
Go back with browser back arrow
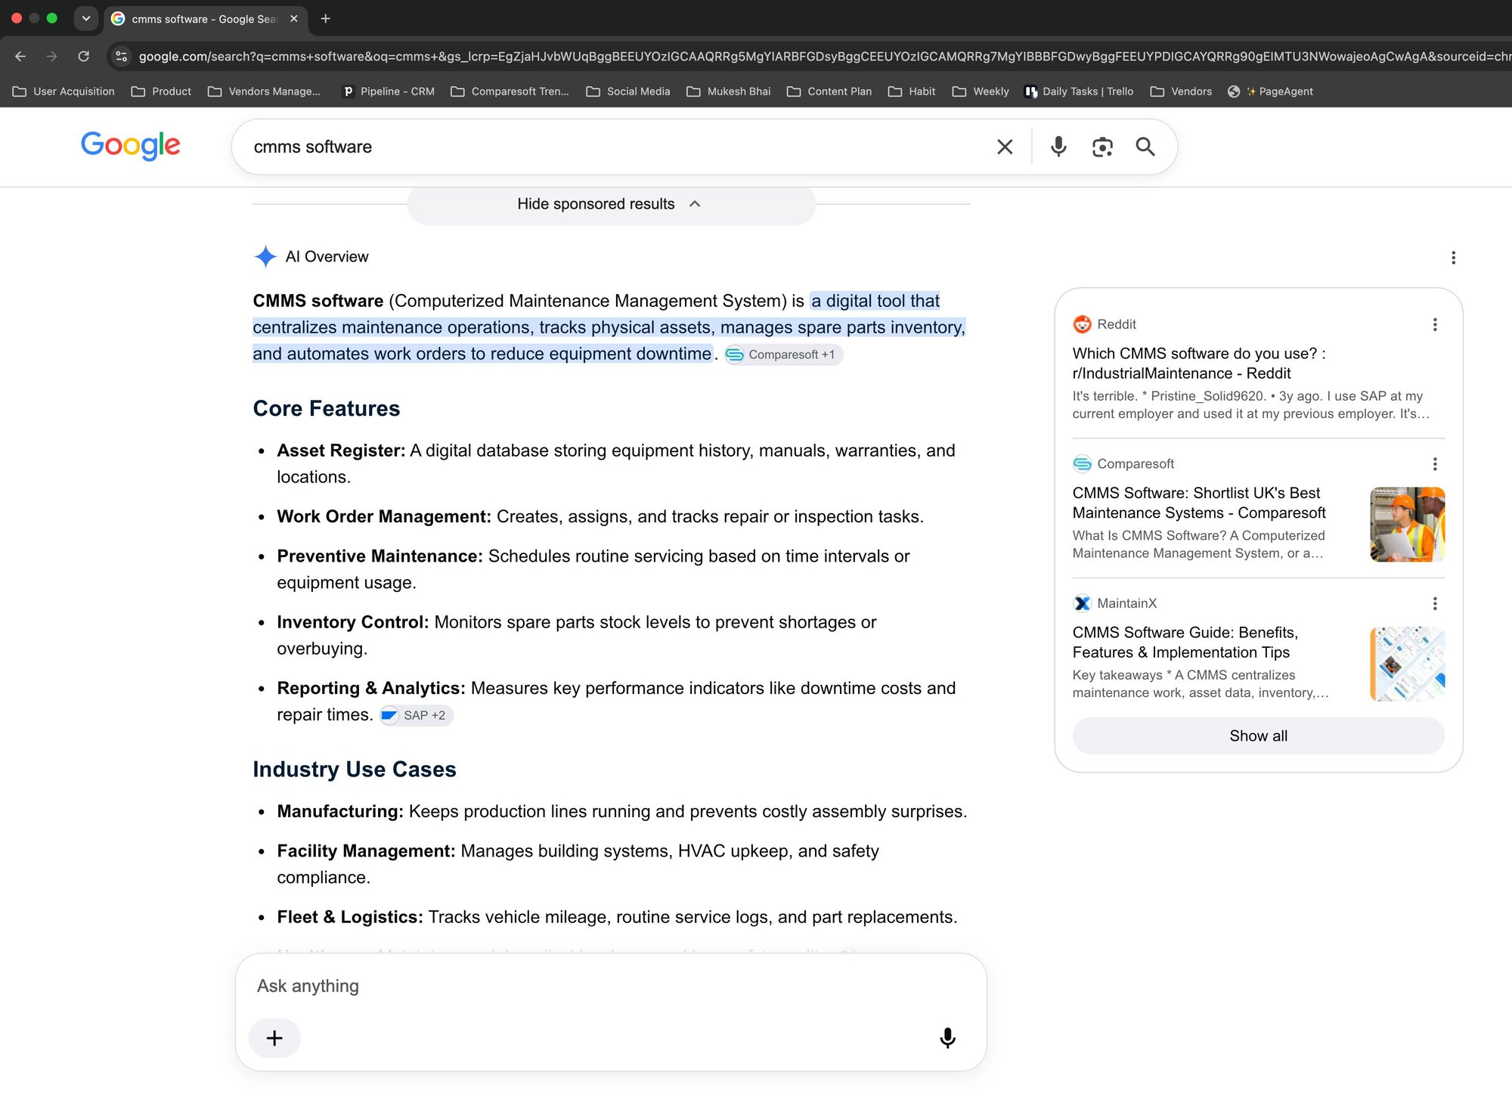point(20,56)
